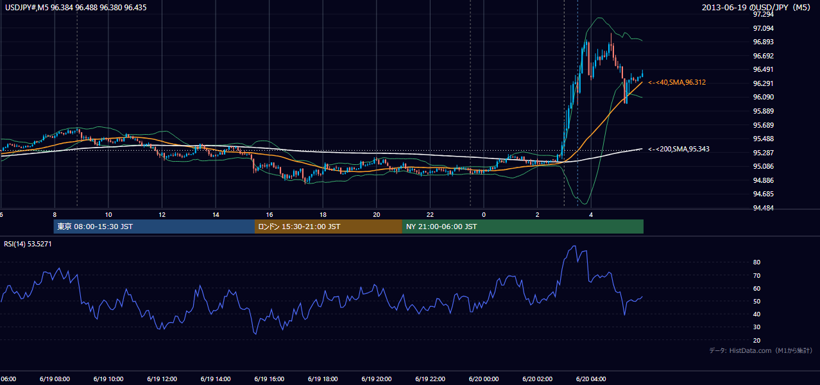
Task: Click the <-<40,SMA,96.312 label
Action: (677, 83)
